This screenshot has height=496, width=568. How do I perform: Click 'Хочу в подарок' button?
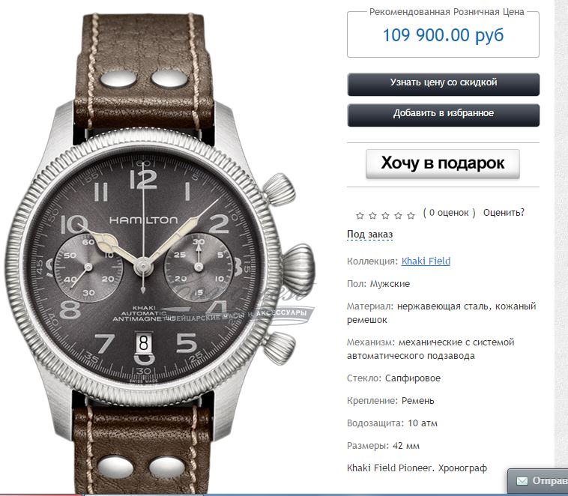pyautogui.click(x=443, y=164)
